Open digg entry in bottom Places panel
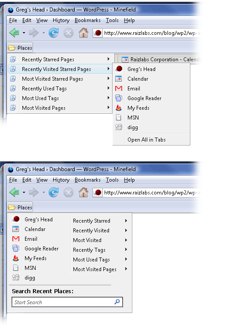Viewport: 240px width, 328px height. click(30, 278)
